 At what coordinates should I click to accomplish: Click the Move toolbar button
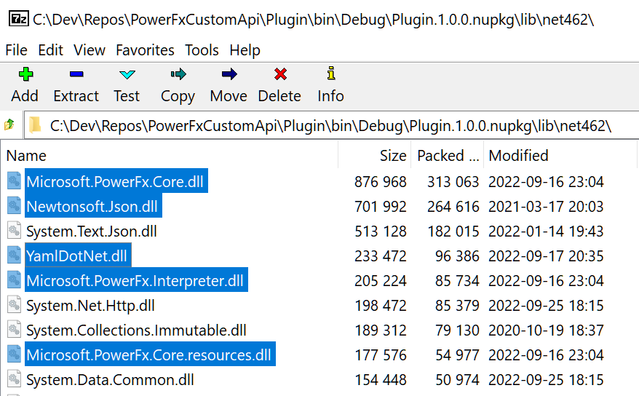tap(229, 86)
